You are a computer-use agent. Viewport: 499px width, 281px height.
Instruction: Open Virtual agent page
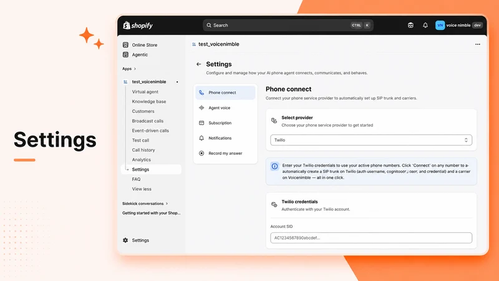145,92
